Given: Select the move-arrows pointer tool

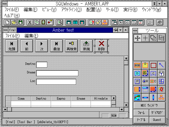Looking at the screenshot, I should pyautogui.click(x=137, y=38).
